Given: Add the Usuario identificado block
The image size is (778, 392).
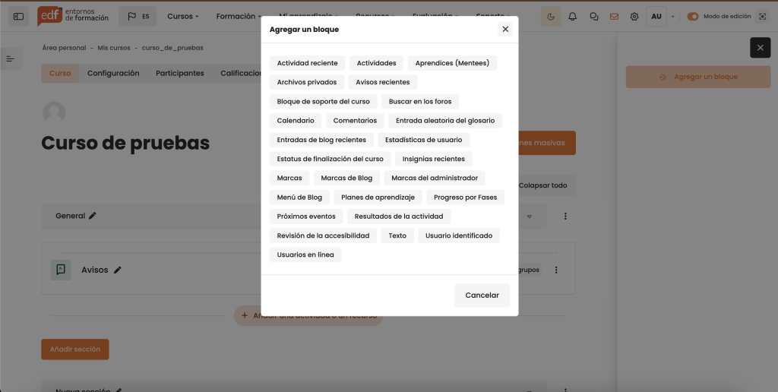Looking at the screenshot, I should (x=459, y=236).
